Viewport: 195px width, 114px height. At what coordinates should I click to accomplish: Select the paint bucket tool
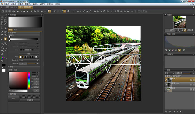[2, 39]
